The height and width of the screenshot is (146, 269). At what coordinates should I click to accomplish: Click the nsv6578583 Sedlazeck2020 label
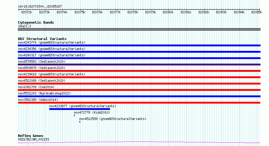click(42, 61)
